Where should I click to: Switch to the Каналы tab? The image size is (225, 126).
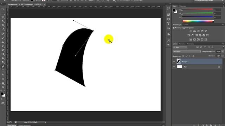pos(182,44)
